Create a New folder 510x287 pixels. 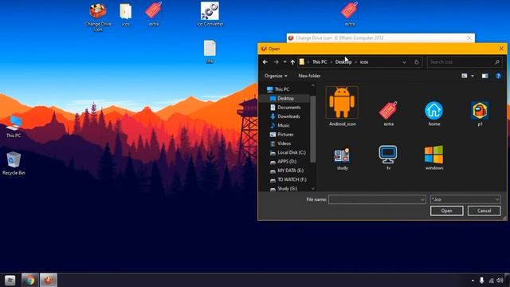(x=309, y=76)
